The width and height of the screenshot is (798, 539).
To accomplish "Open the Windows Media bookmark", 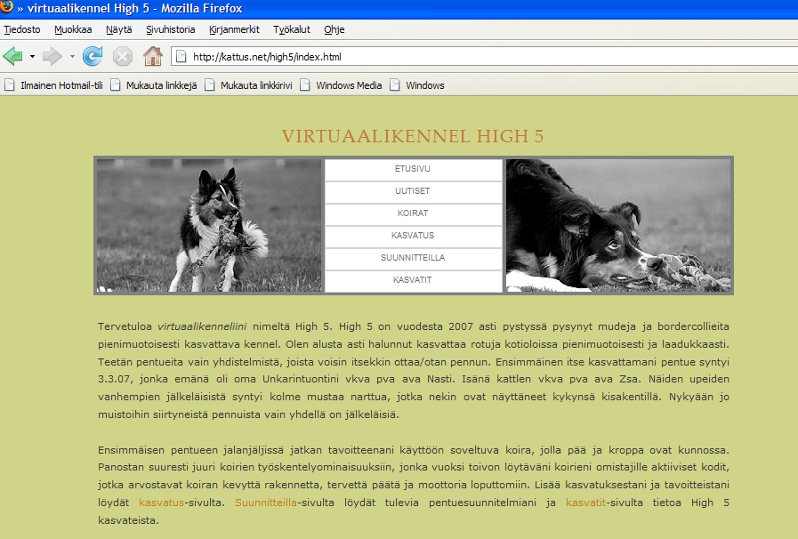I will pos(341,85).
